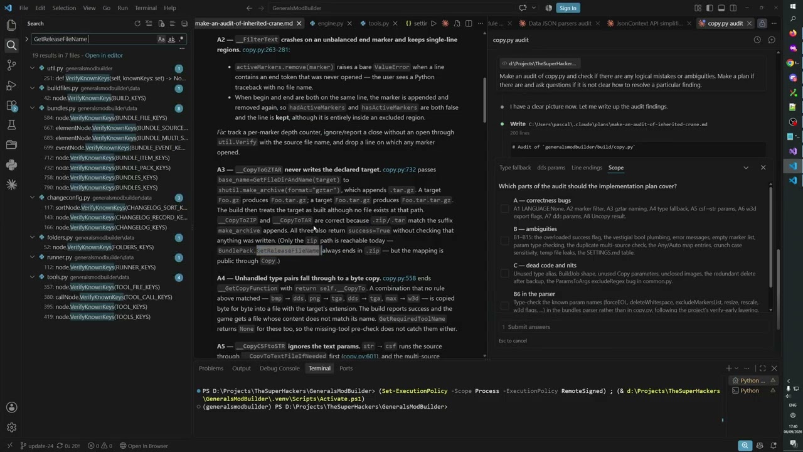
Task: Open new search editor icon
Action: point(161,23)
